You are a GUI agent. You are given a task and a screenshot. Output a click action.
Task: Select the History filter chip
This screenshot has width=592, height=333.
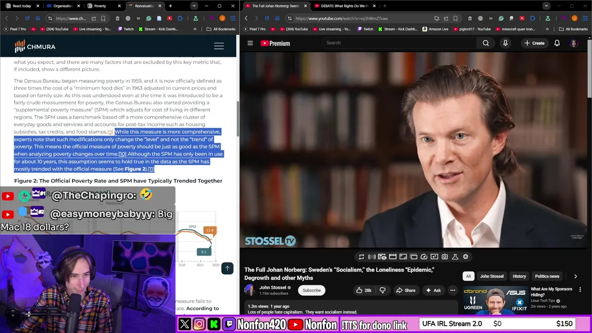[519, 276]
